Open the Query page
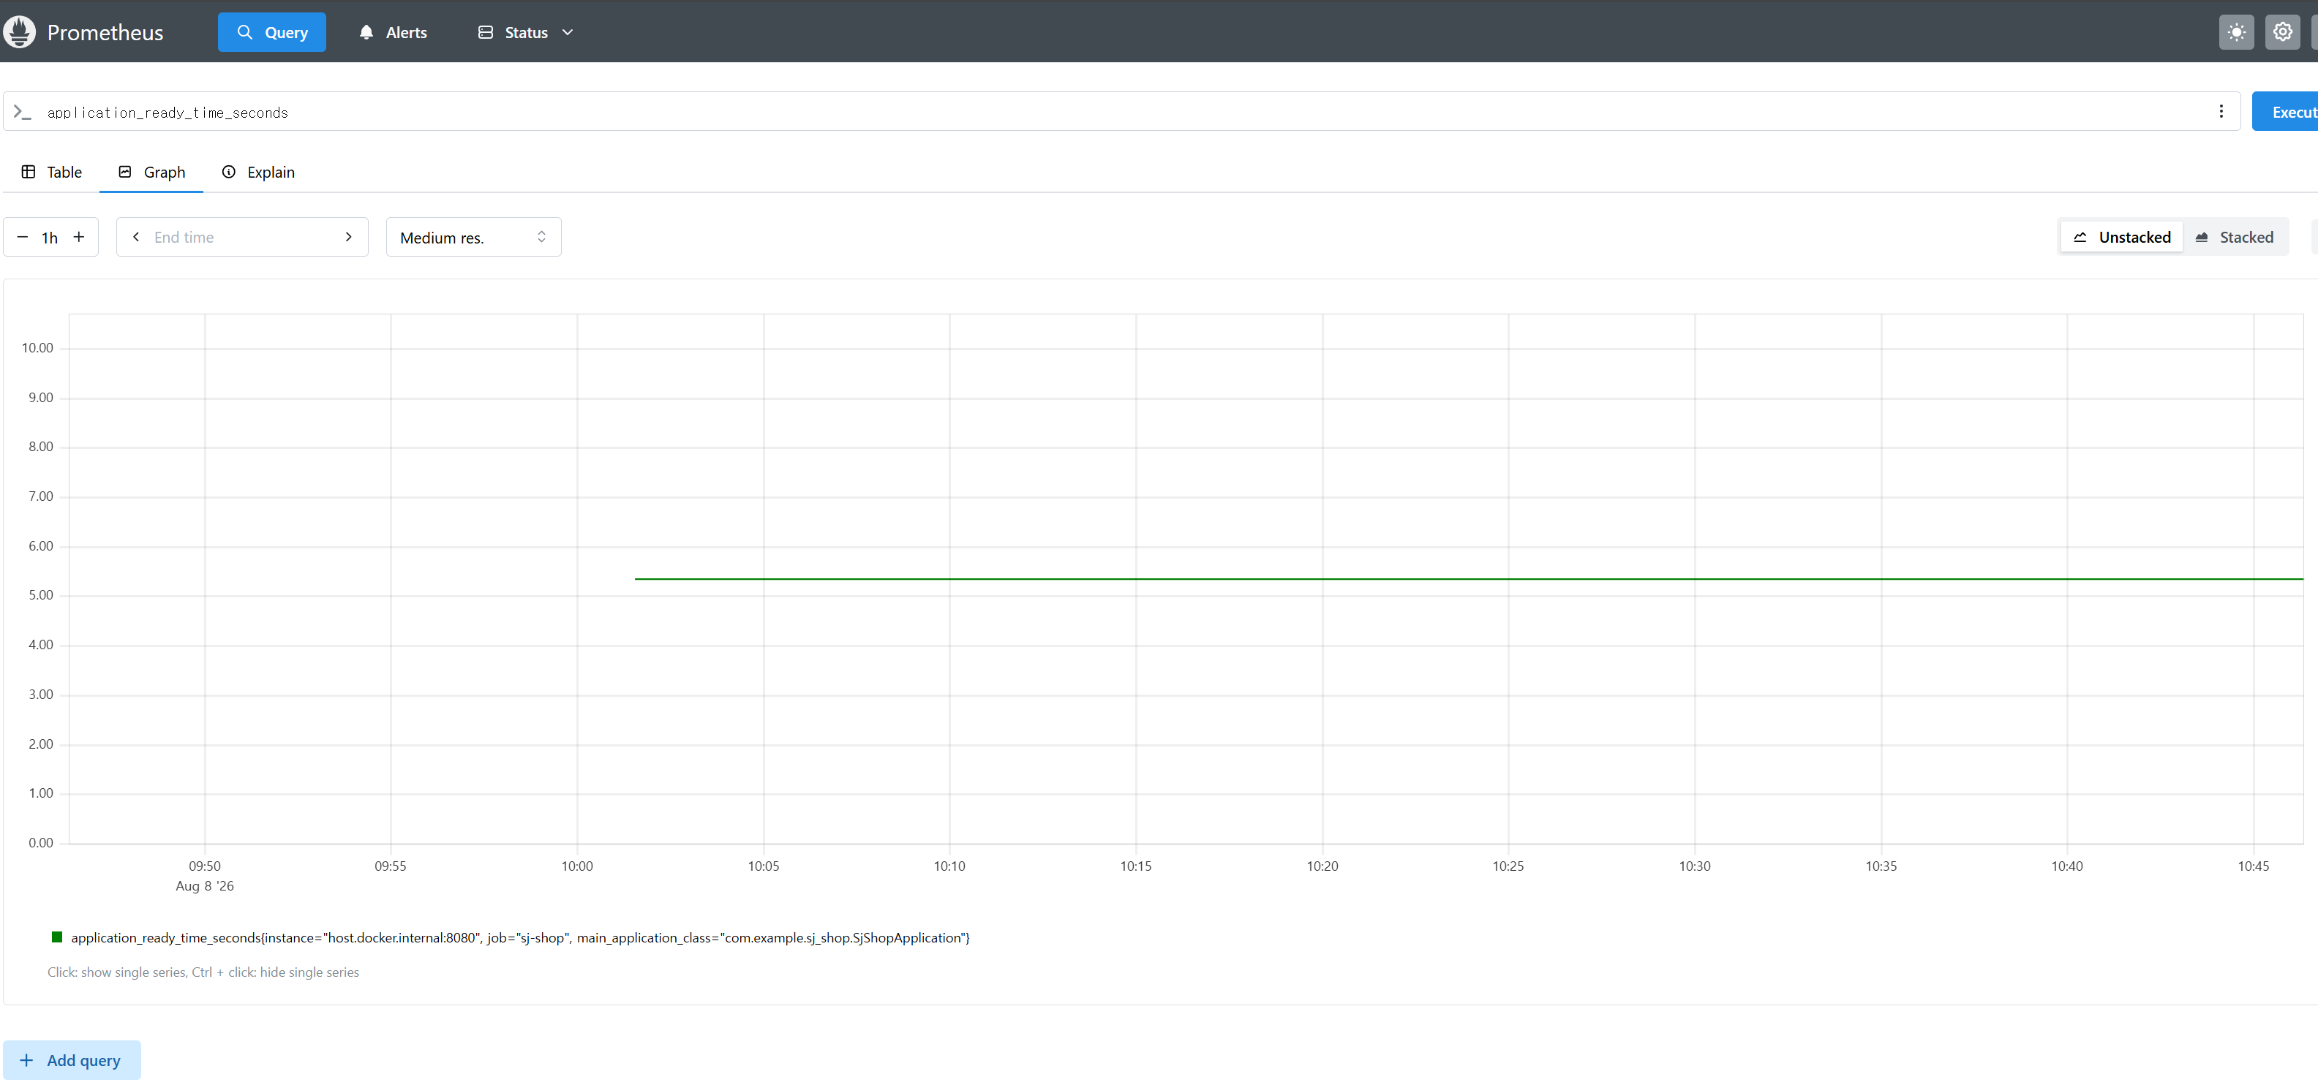2318x1085 pixels. tap(272, 32)
